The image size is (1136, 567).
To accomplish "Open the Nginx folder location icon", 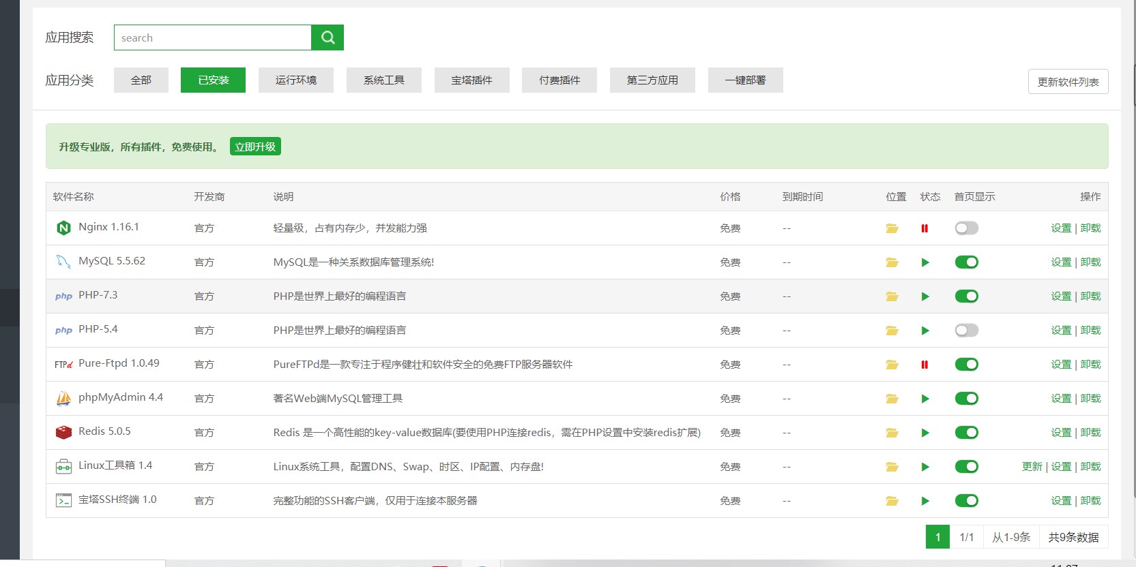I will pos(892,228).
